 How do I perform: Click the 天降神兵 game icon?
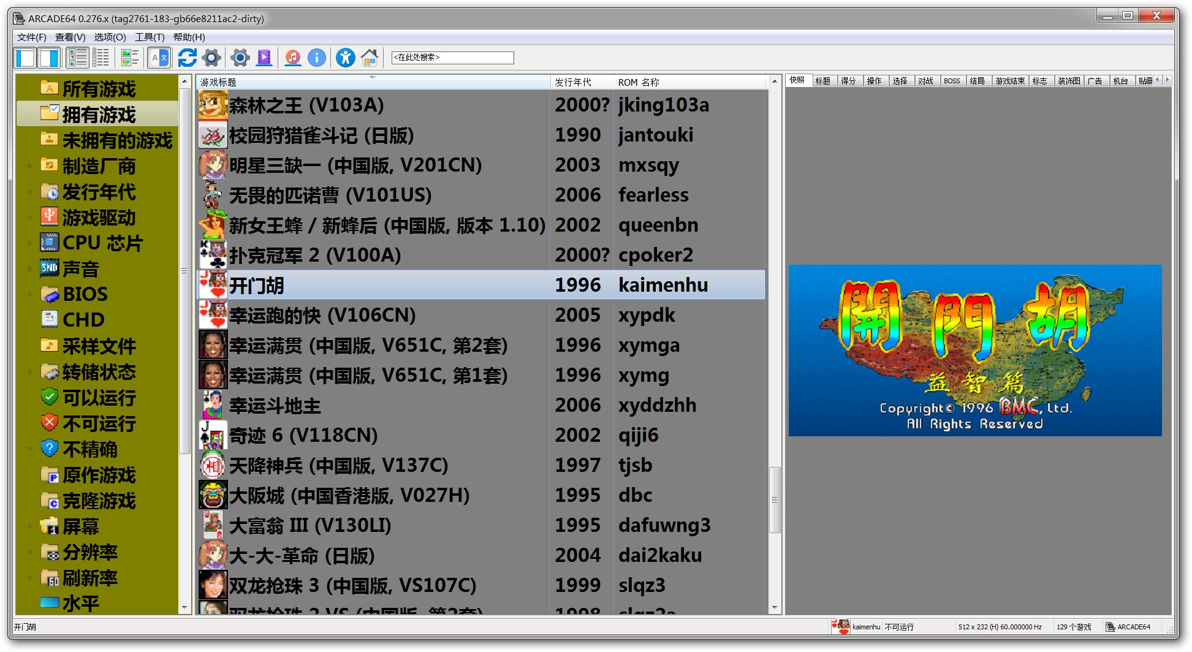click(213, 465)
